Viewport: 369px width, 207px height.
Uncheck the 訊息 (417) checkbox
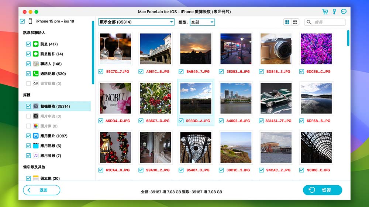point(28,44)
